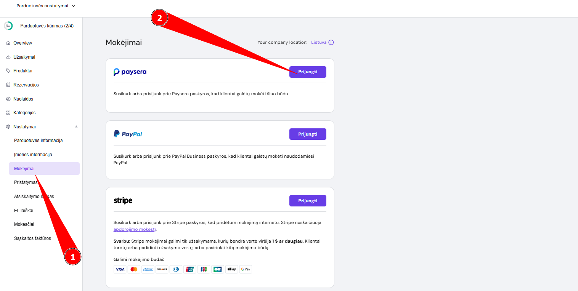Open the apdorojimo mokestį link

pyautogui.click(x=134, y=229)
